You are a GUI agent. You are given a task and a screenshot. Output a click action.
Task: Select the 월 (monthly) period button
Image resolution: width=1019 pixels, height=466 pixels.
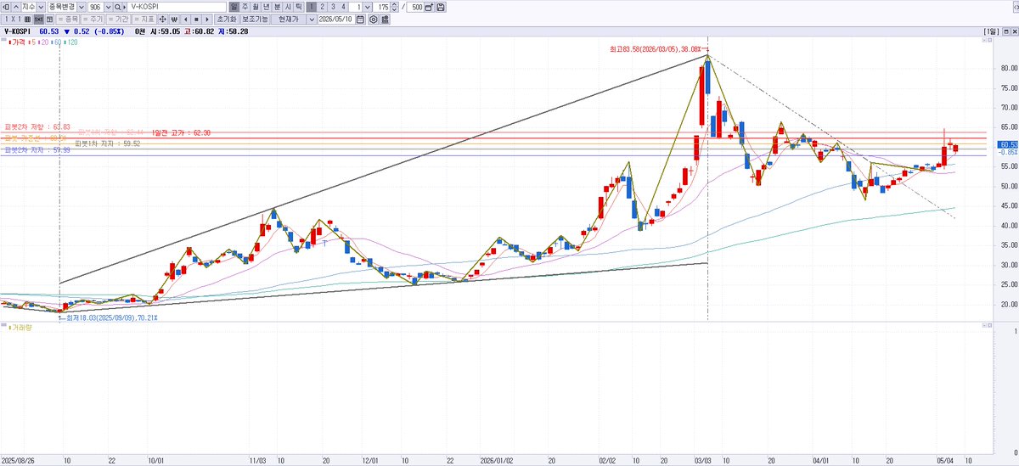click(x=256, y=7)
